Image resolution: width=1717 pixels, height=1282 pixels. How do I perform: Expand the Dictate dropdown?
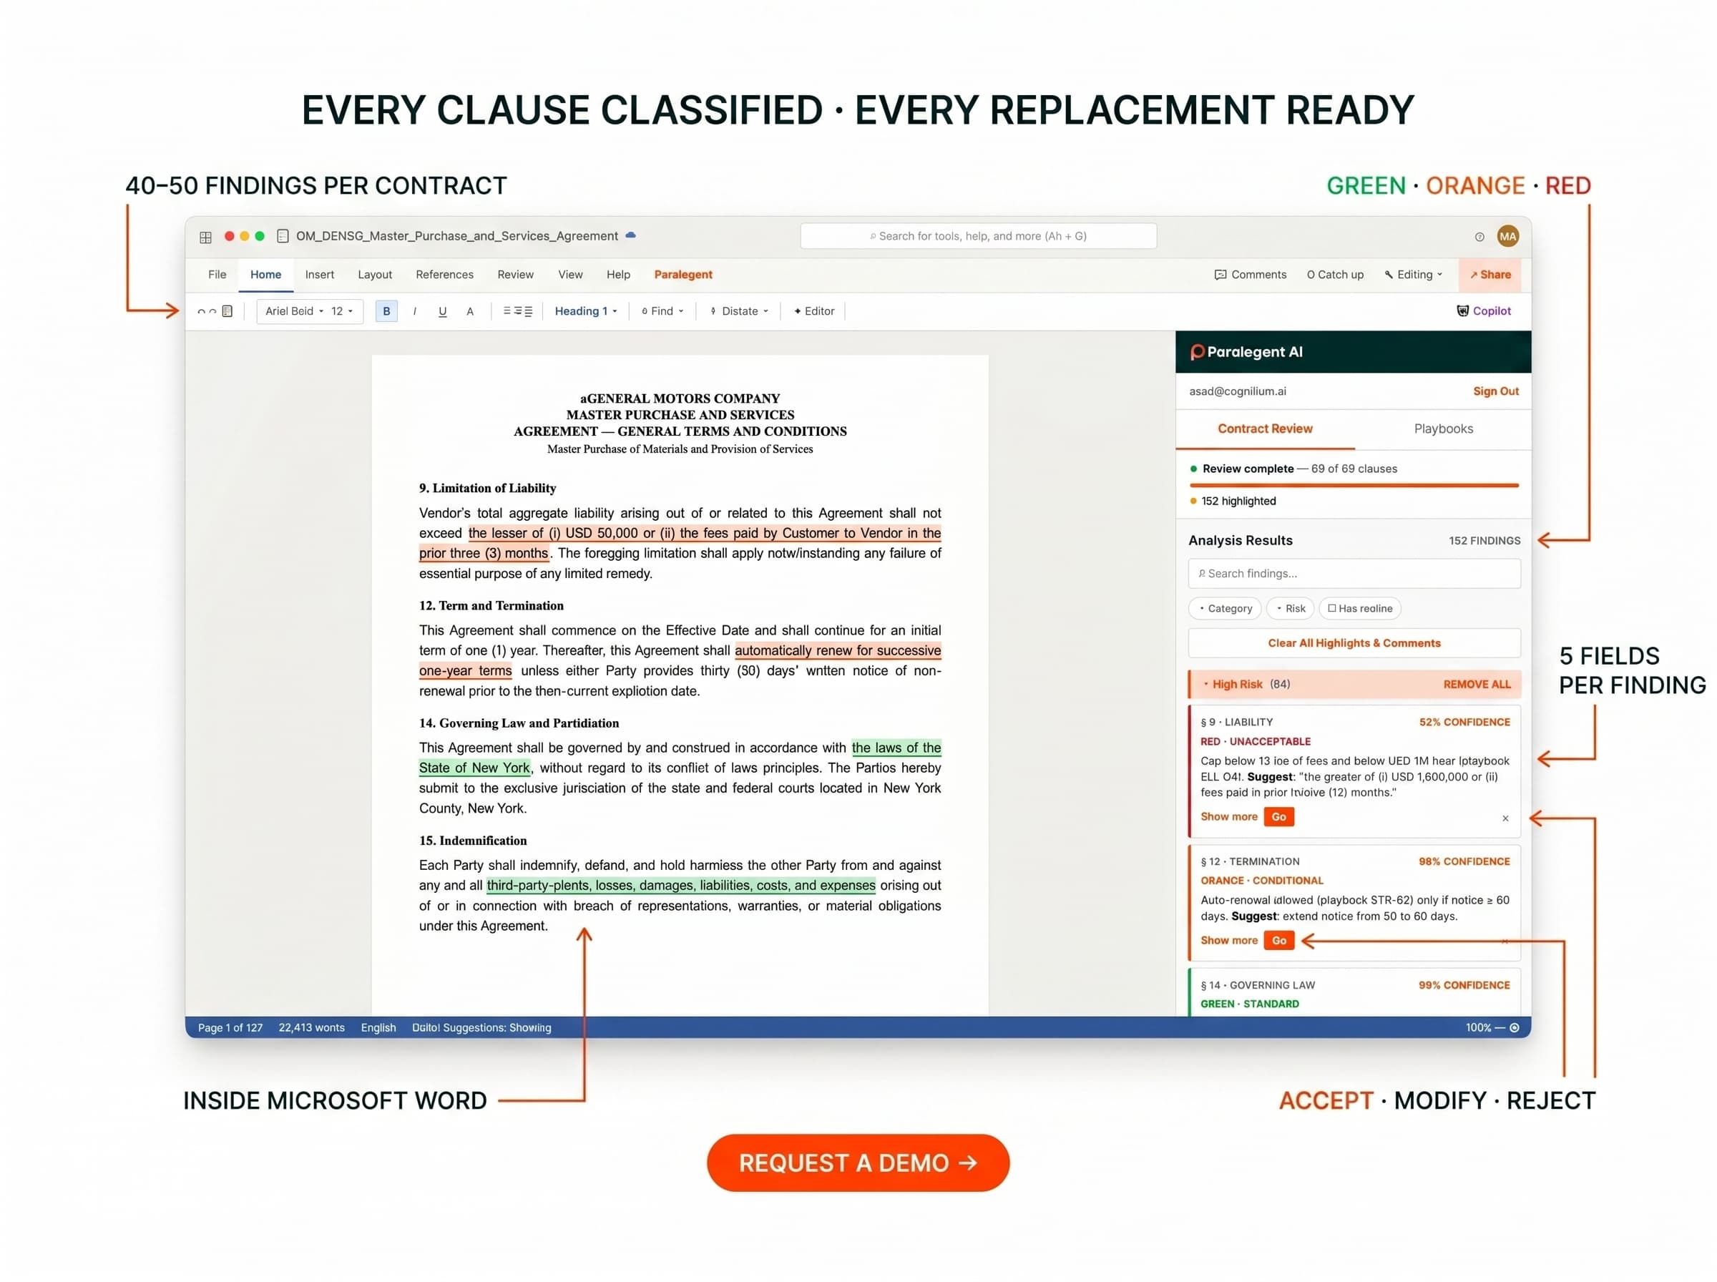click(740, 311)
